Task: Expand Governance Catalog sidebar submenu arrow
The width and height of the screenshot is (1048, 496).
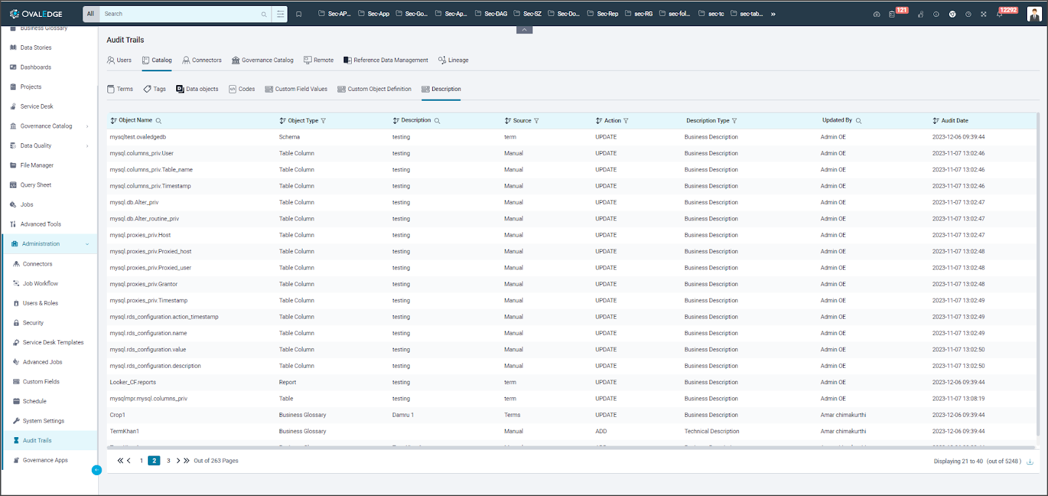Action: pyautogui.click(x=87, y=126)
